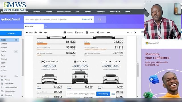Viewport: 182px width, 102px height.
Task: Archive the open message
Action: pos(68,33)
